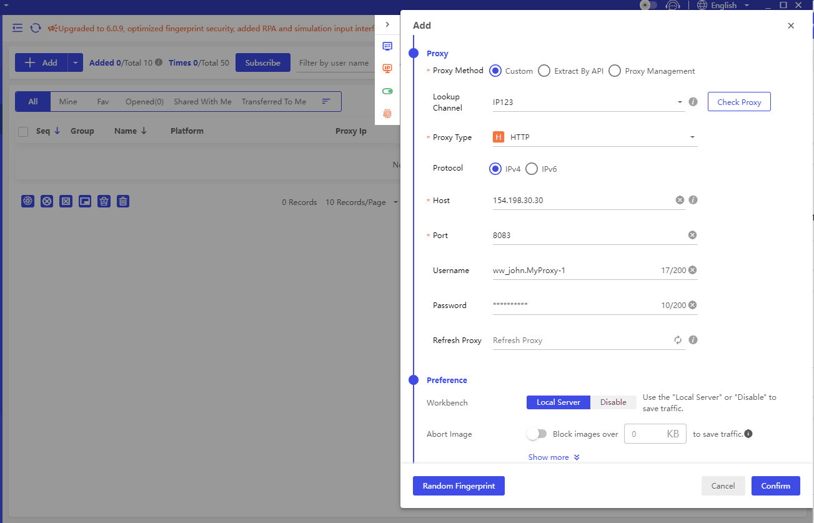814x523 pixels.
Task: Select the IPv6 protocol radio button
Action: [532, 169]
